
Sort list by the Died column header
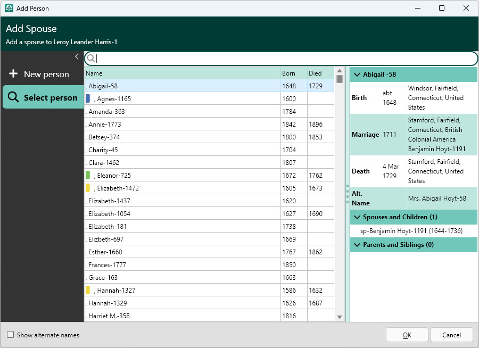click(320, 73)
